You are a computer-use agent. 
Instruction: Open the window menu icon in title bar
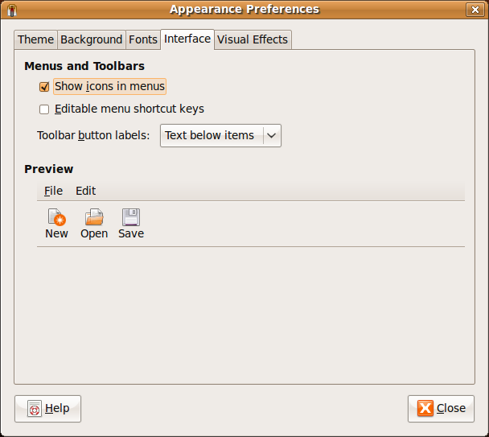pos(12,10)
